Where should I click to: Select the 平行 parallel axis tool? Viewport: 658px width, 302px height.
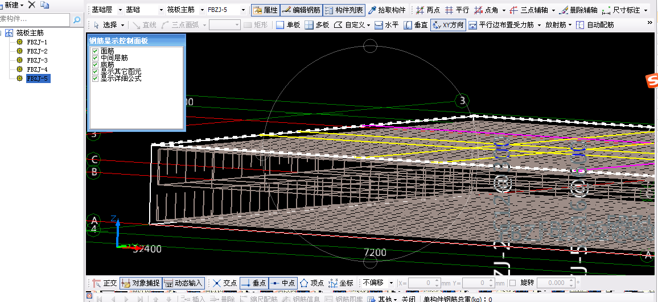pos(457,10)
